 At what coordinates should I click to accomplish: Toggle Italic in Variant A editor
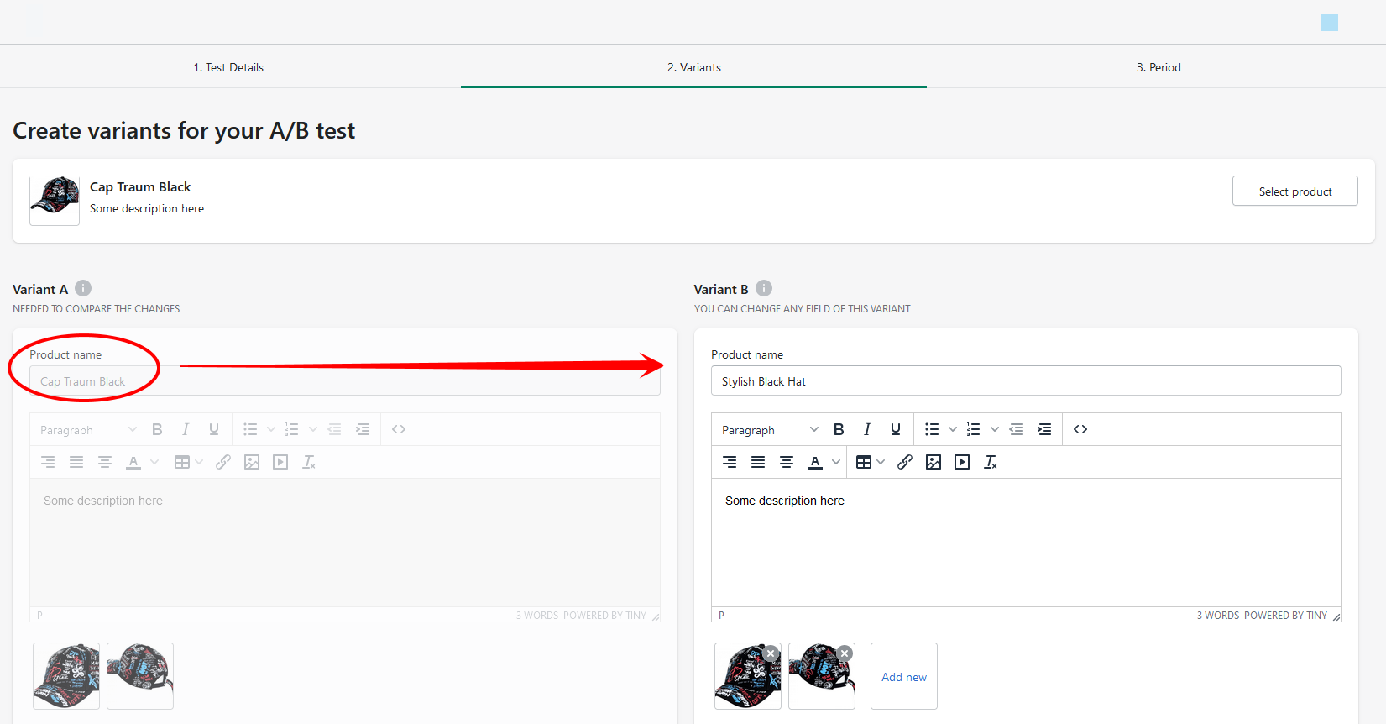point(186,429)
